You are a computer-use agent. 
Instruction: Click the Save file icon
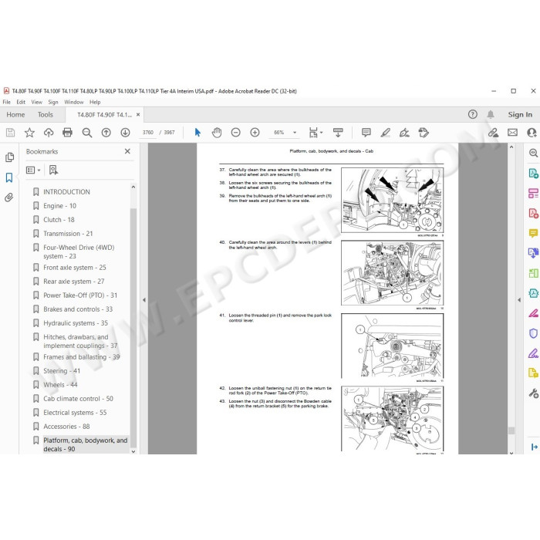(x=10, y=133)
